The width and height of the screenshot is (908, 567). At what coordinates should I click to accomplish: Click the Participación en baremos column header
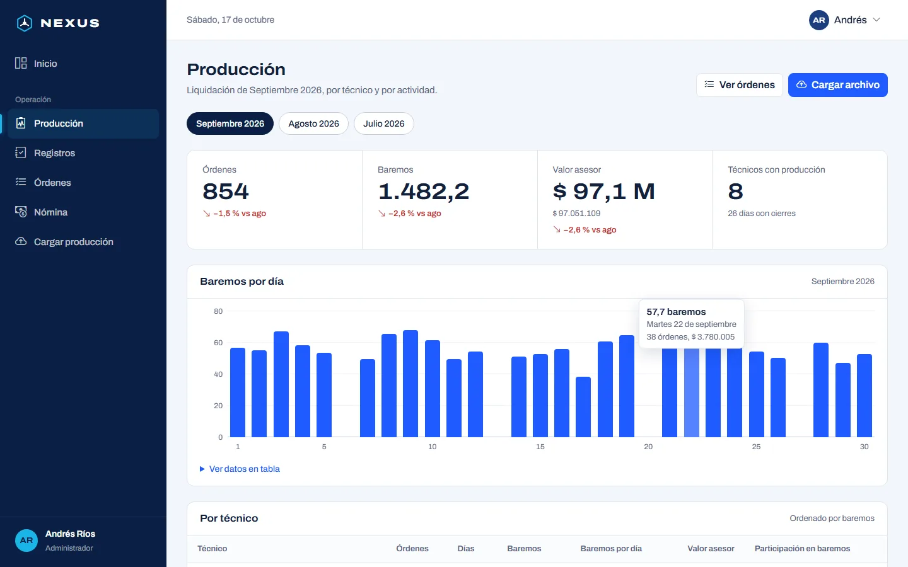point(802,549)
